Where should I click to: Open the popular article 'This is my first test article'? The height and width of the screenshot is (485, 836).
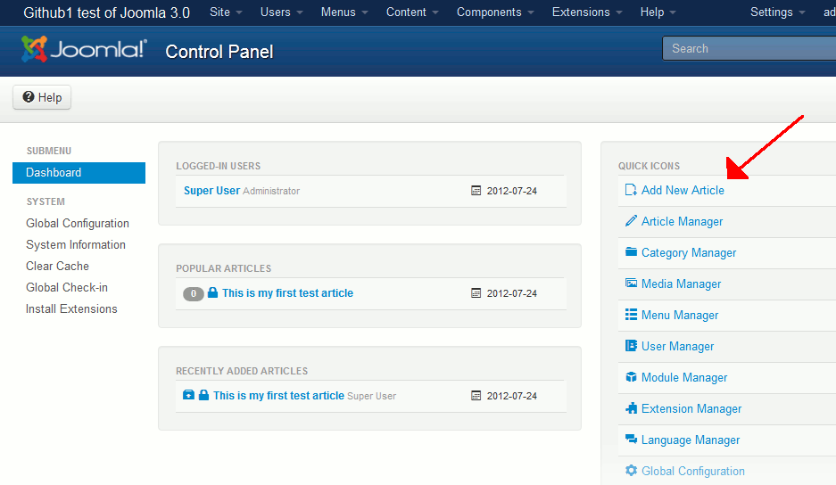(x=287, y=293)
